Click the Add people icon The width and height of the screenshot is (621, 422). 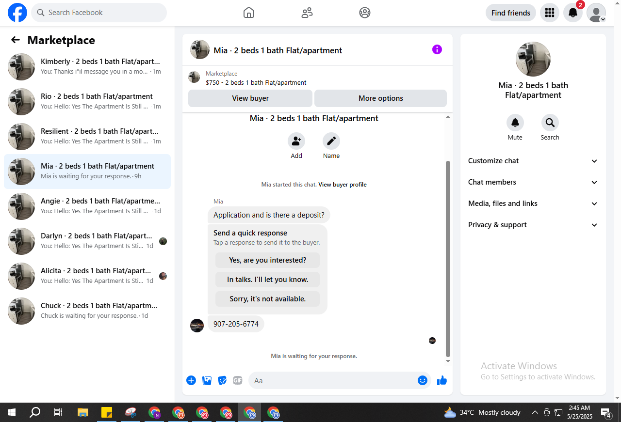click(296, 141)
